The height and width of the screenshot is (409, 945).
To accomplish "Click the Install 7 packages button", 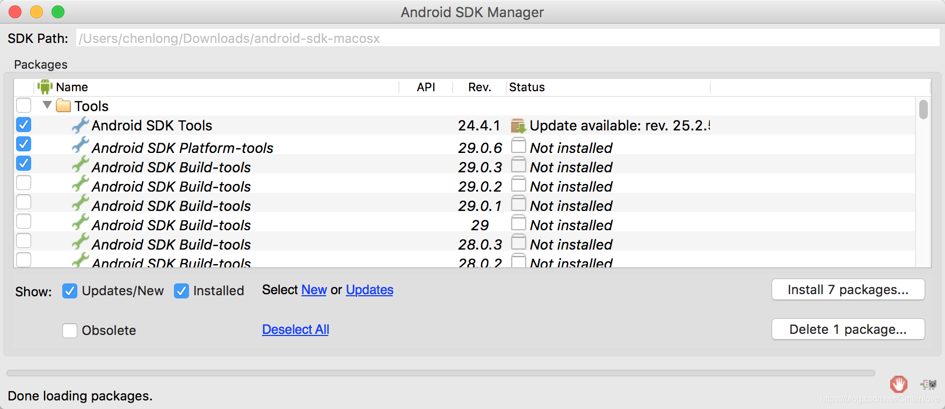I will pyautogui.click(x=848, y=290).
